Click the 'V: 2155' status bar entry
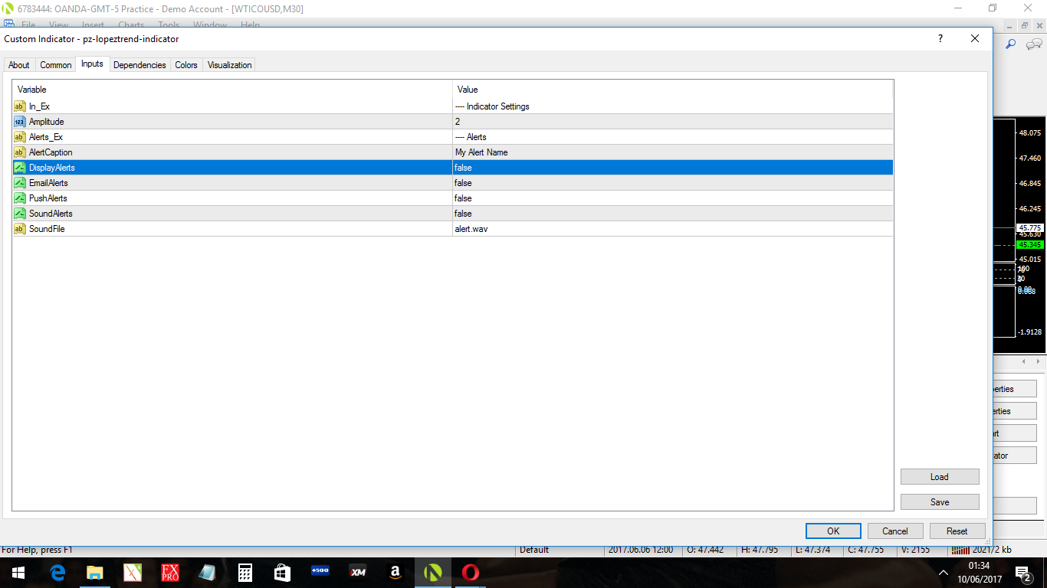This screenshot has width=1047, height=588. [916, 550]
